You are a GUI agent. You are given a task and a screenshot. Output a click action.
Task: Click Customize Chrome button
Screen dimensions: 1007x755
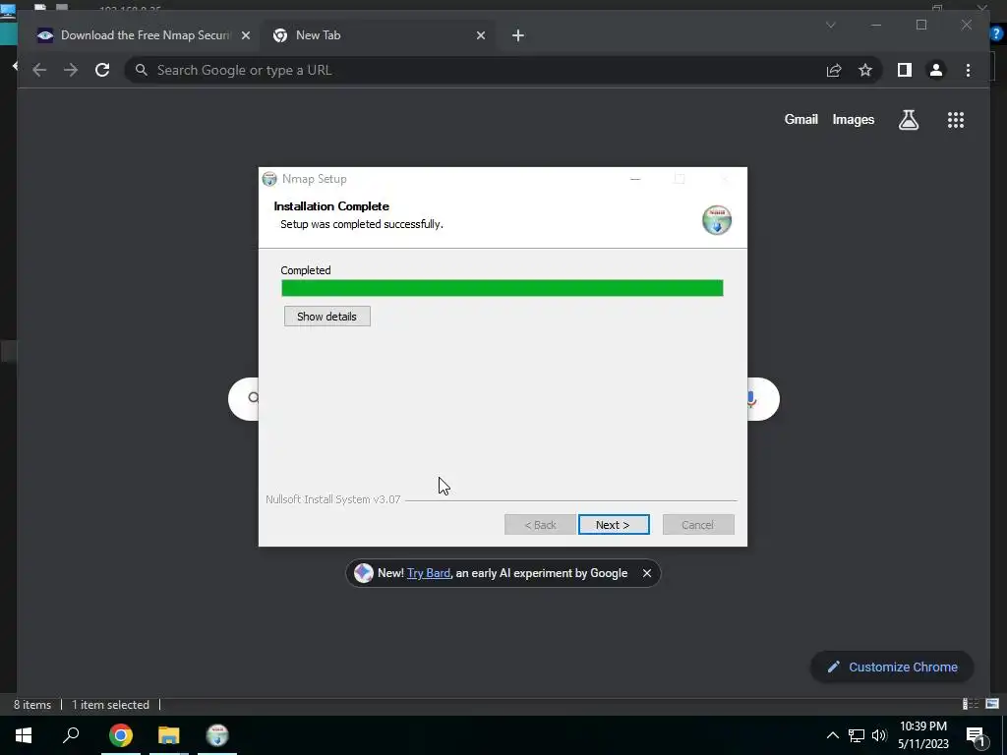(x=892, y=668)
